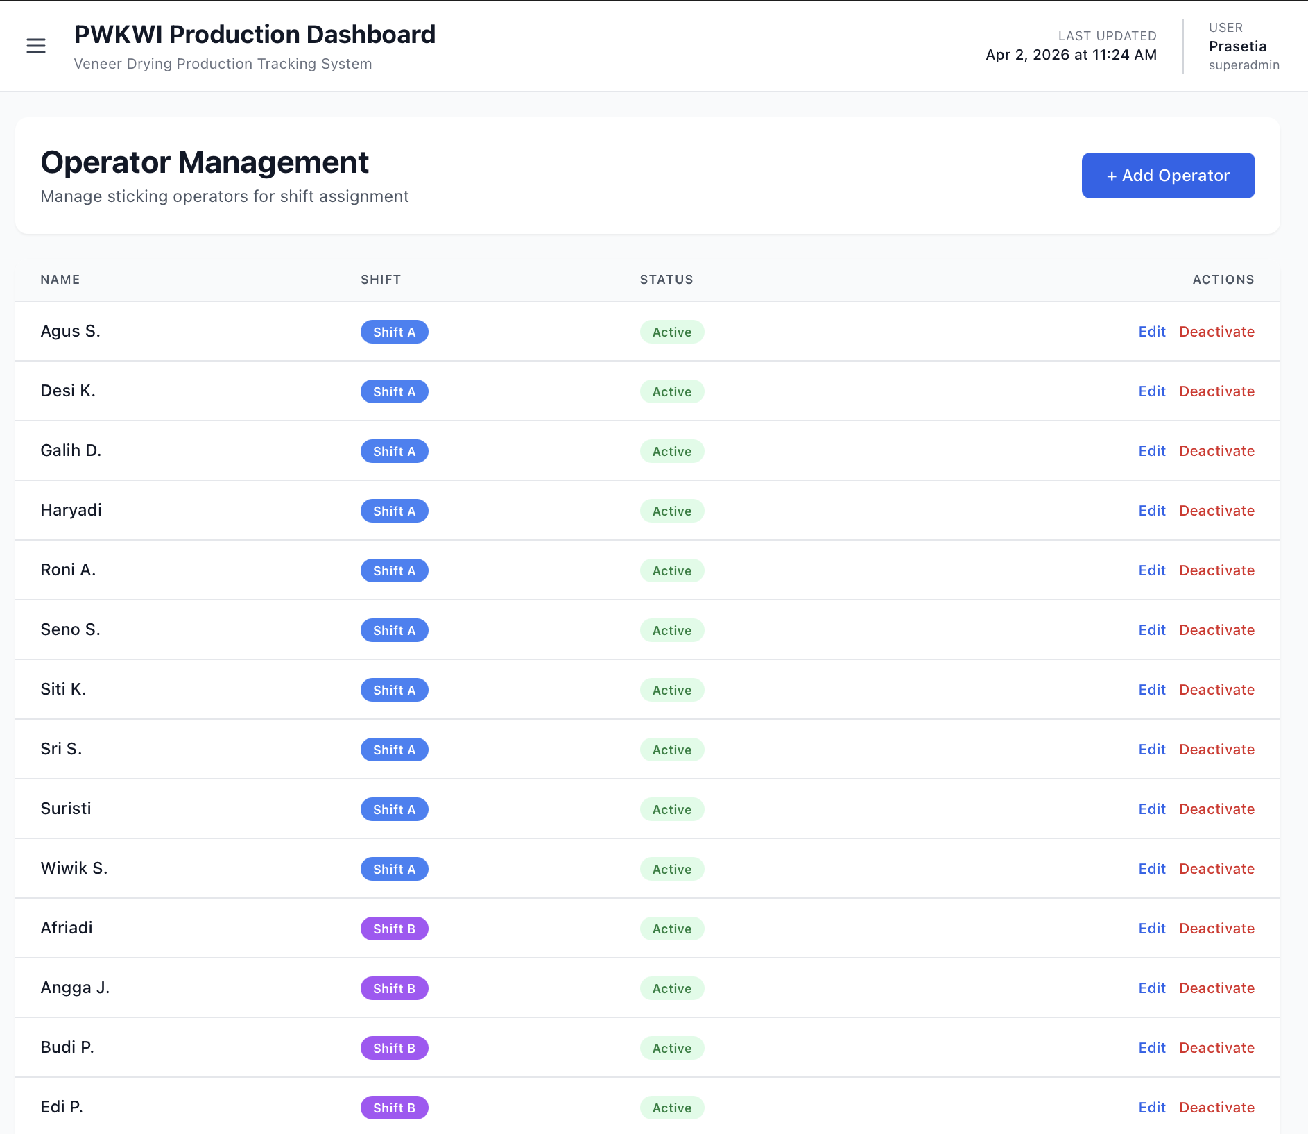This screenshot has height=1134, width=1308.
Task: Click Shift A badge for Roni A.
Action: (394, 570)
